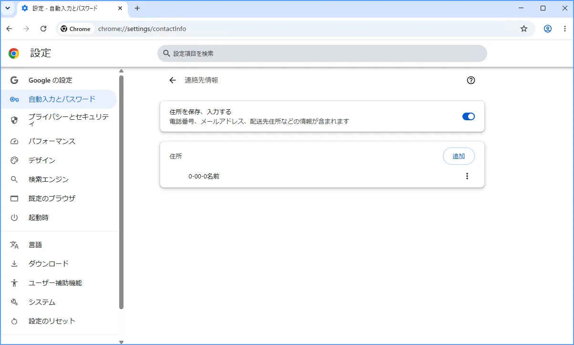Toggle the 住所を保存、入力する switch
The image size is (574, 345).
pyautogui.click(x=469, y=116)
